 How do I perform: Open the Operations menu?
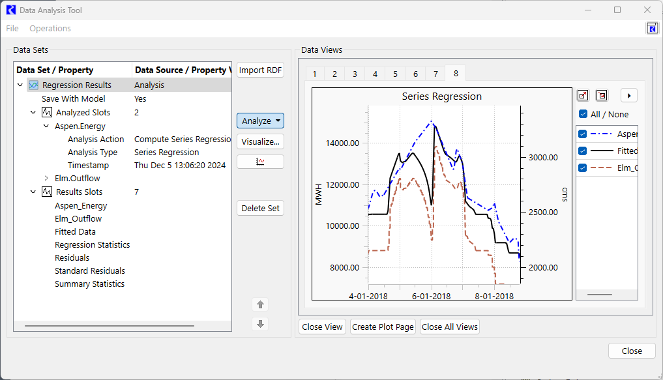click(x=50, y=29)
